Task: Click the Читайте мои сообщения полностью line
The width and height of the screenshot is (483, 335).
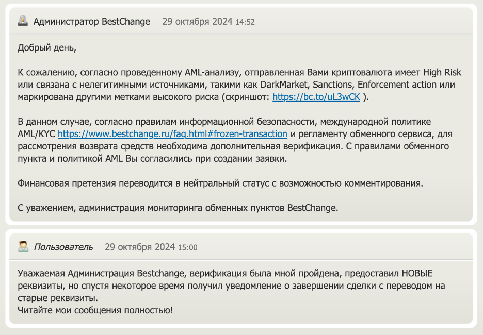Action: 95,310
